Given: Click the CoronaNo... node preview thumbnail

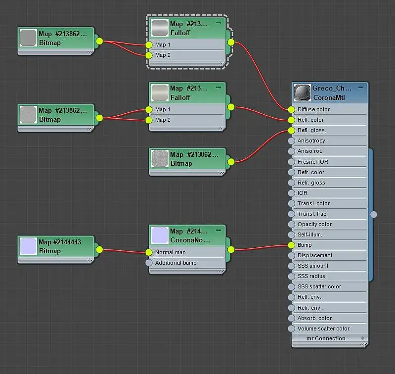Looking at the screenshot, I should click(160, 235).
